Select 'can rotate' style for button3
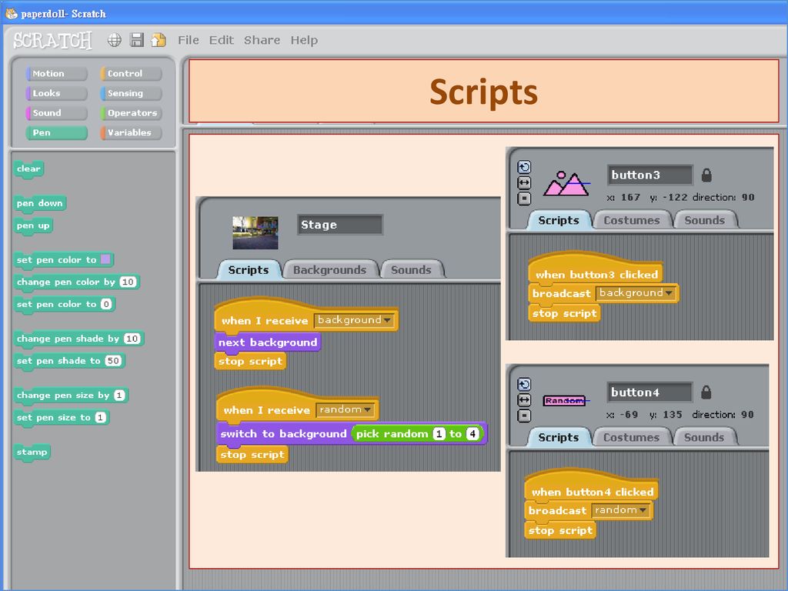788x591 pixels. click(524, 167)
